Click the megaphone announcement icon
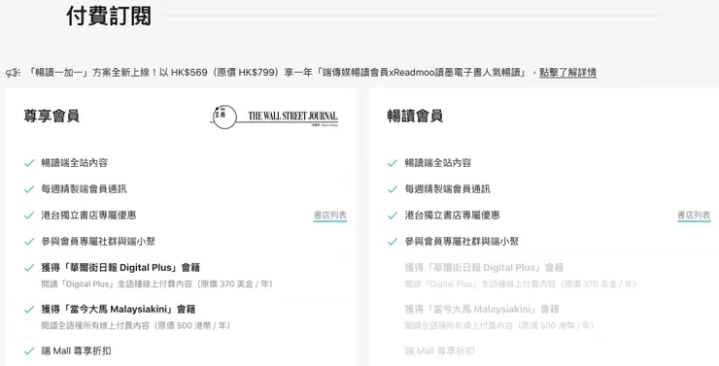The width and height of the screenshot is (719, 366). [x=13, y=73]
